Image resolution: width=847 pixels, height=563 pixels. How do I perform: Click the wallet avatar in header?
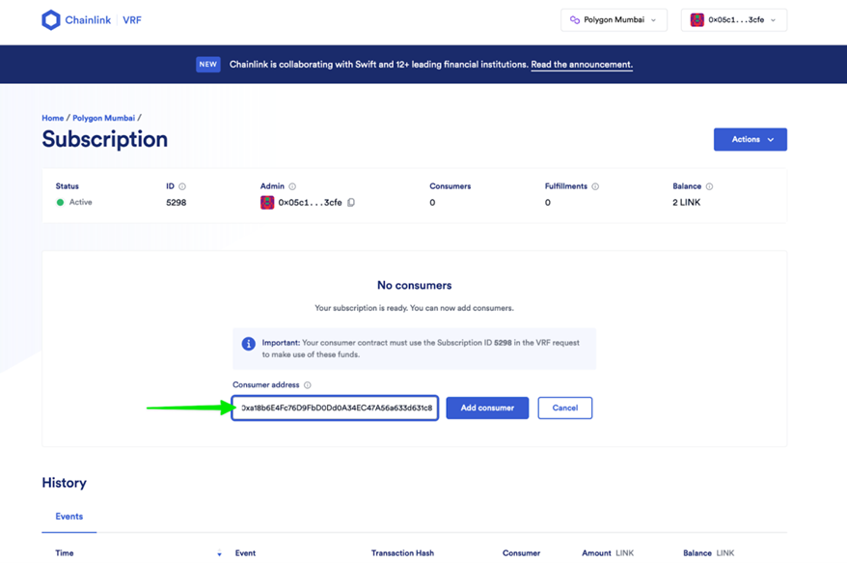(697, 20)
